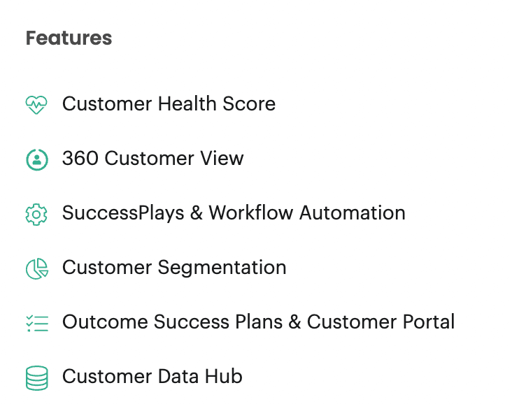Open Outcome Success Plans & Customer Portal
This screenshot has width=512, height=404.
pyautogui.click(x=258, y=322)
